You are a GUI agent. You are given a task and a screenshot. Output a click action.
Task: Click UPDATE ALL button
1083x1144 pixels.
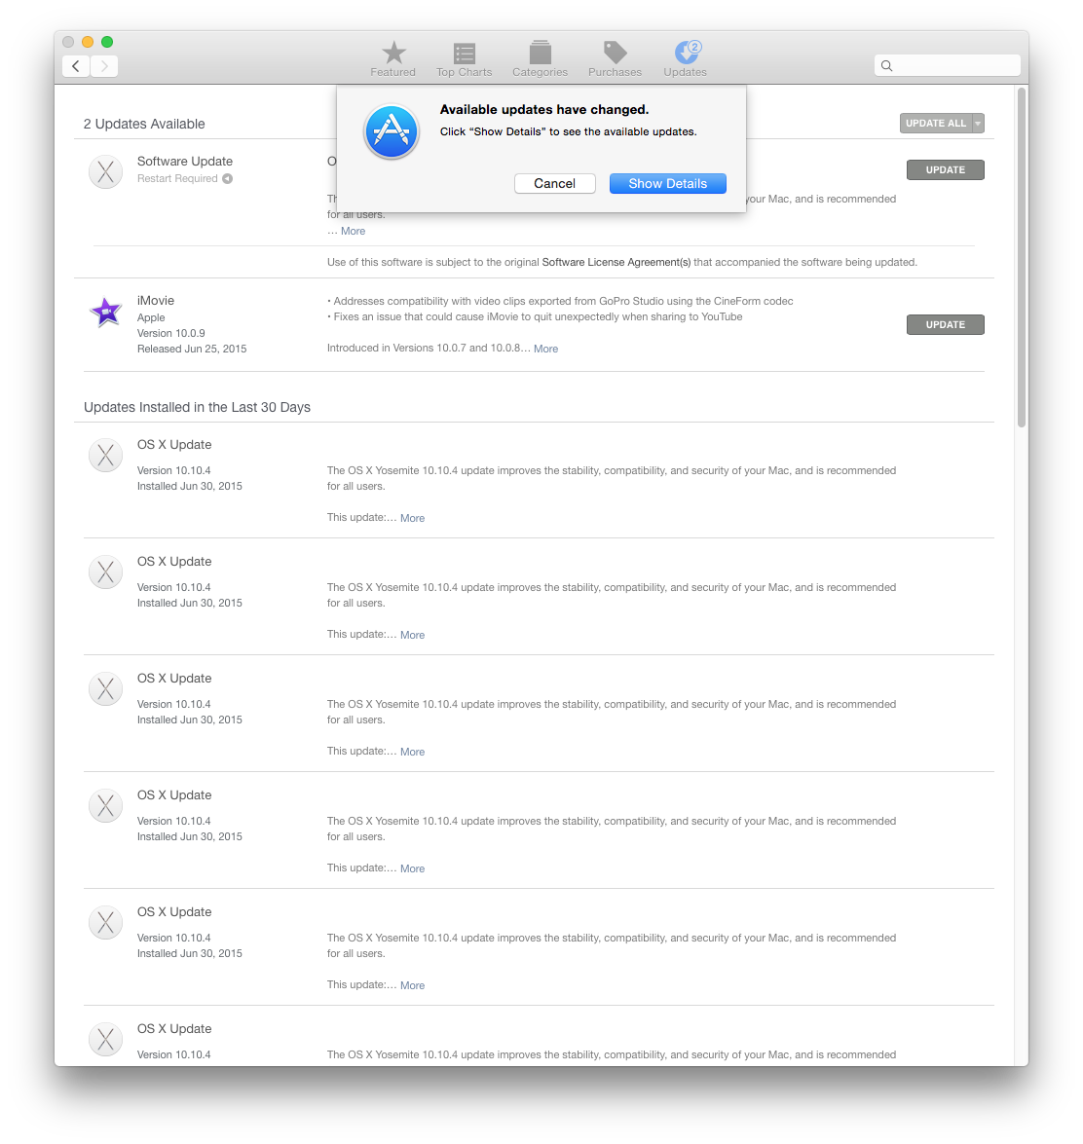(x=936, y=124)
